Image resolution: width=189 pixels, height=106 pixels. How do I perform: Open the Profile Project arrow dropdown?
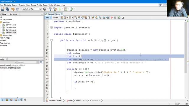[74, 9]
